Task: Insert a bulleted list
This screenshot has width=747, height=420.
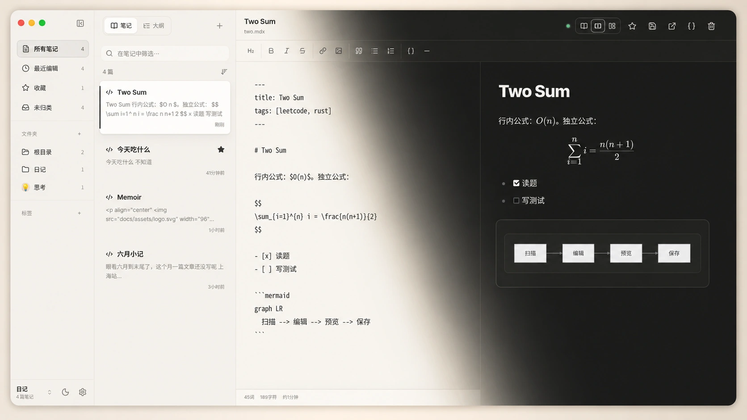Action: tap(375, 51)
